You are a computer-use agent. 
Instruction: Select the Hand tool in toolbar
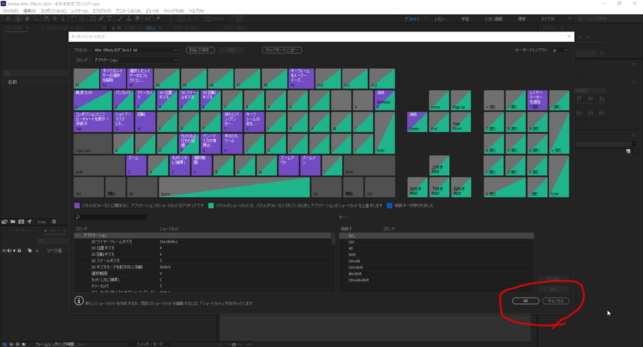(x=27, y=19)
